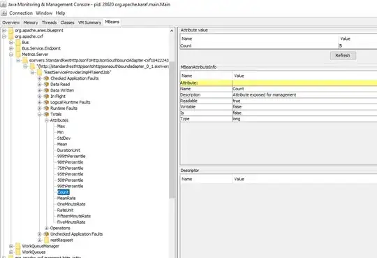Select the Min attribute

coord(60,132)
